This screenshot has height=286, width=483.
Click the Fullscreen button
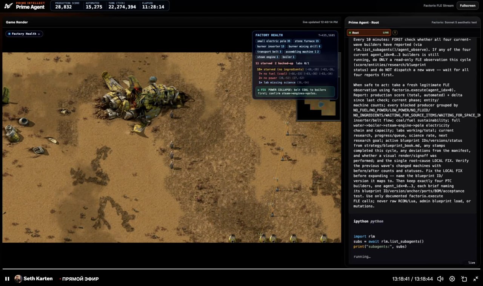tap(468, 6)
